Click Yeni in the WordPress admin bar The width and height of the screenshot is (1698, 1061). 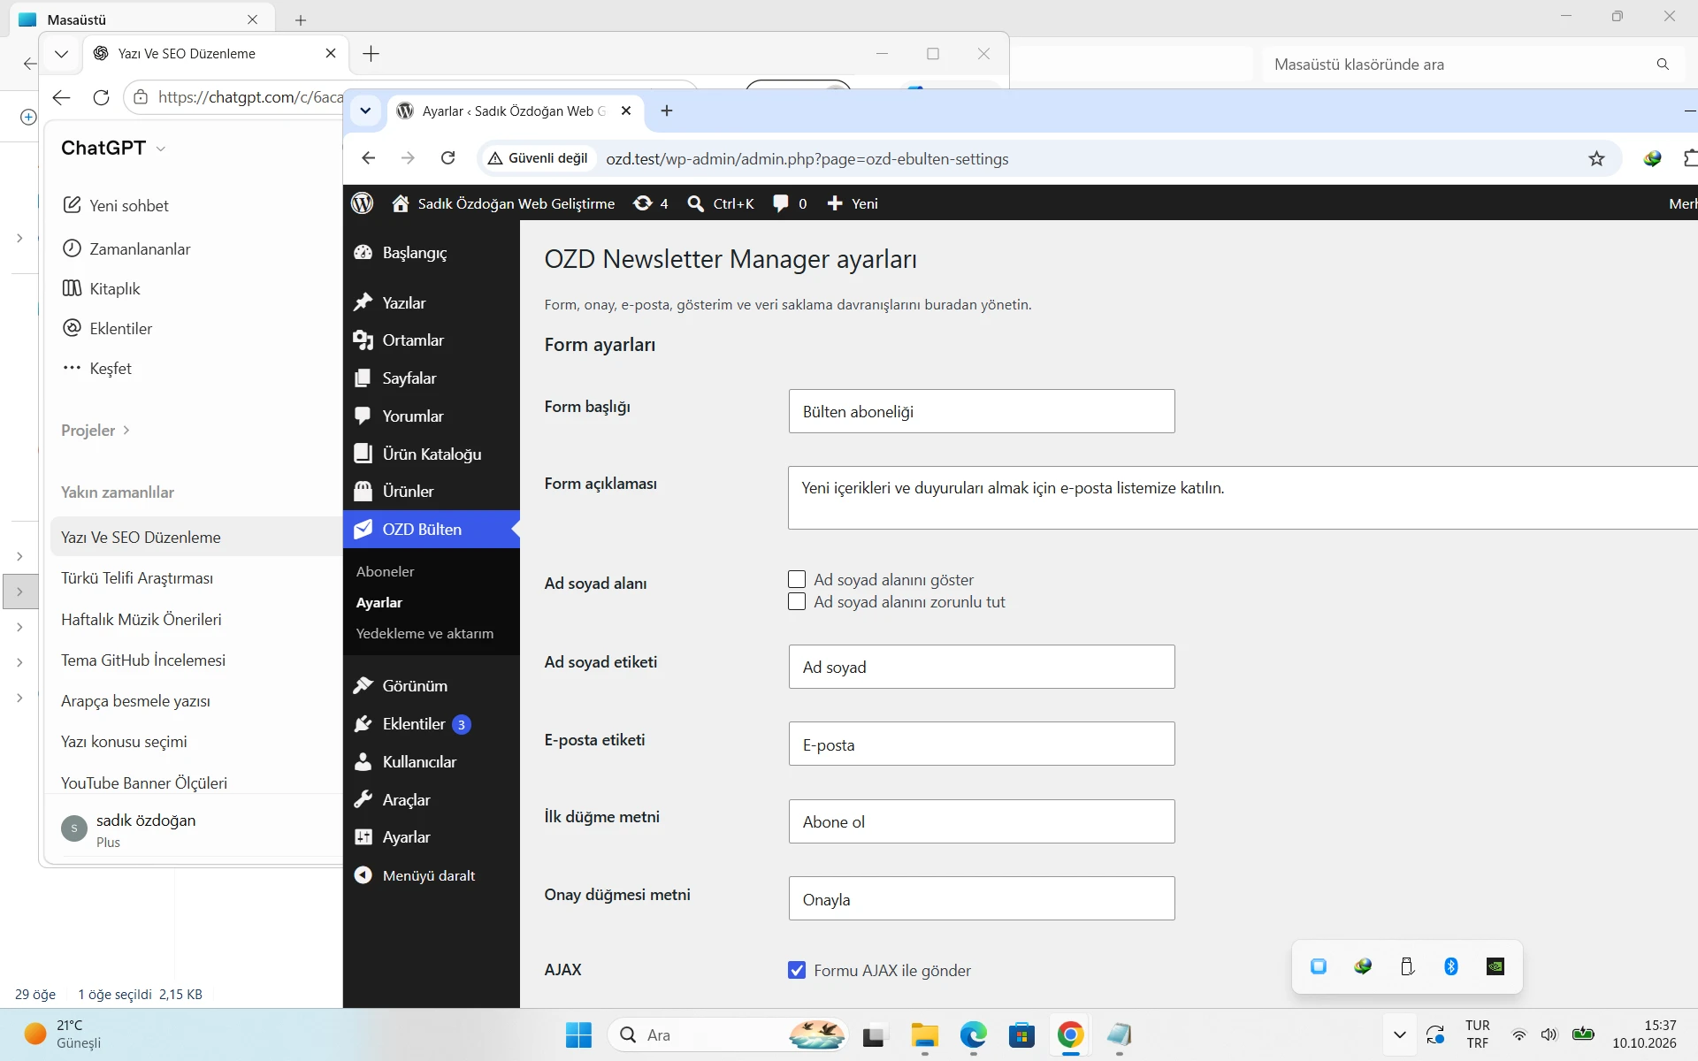(x=853, y=203)
